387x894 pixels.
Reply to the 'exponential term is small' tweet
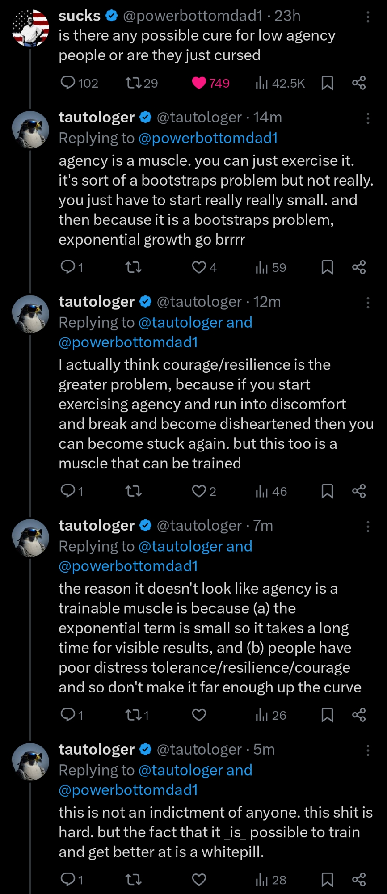click(68, 715)
